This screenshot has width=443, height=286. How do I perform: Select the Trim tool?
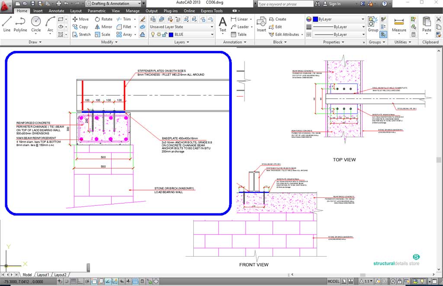(x=124, y=19)
